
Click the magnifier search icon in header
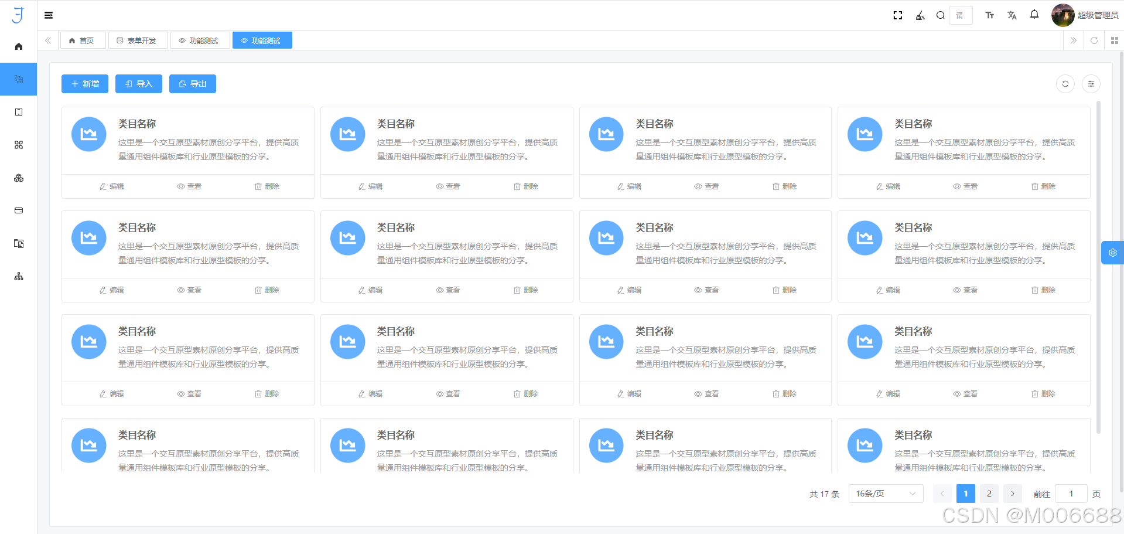coord(941,15)
